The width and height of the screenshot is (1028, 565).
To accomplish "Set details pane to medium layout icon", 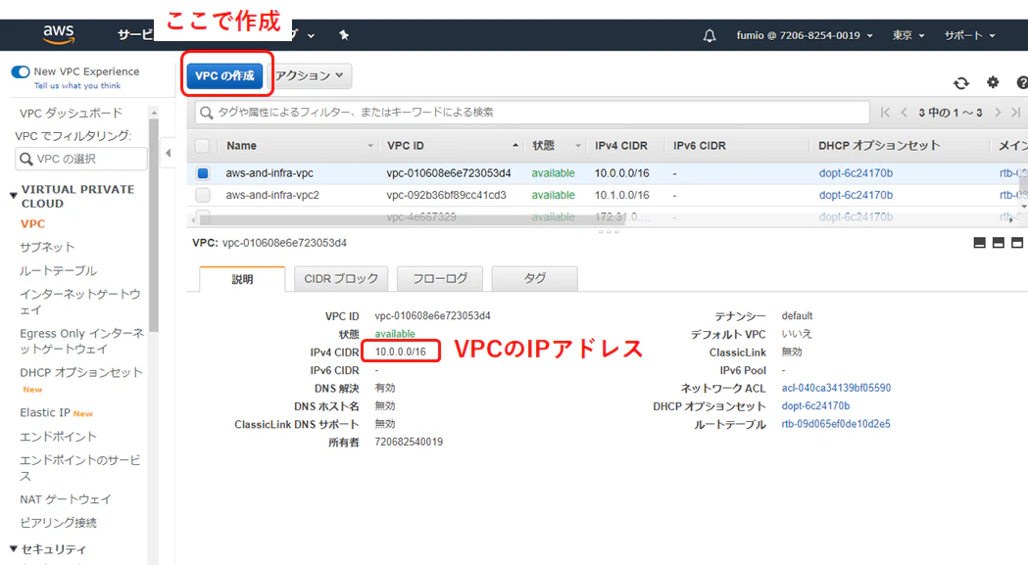I will (998, 243).
